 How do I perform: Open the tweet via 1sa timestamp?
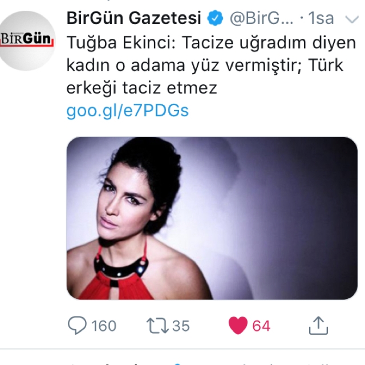[321, 18]
